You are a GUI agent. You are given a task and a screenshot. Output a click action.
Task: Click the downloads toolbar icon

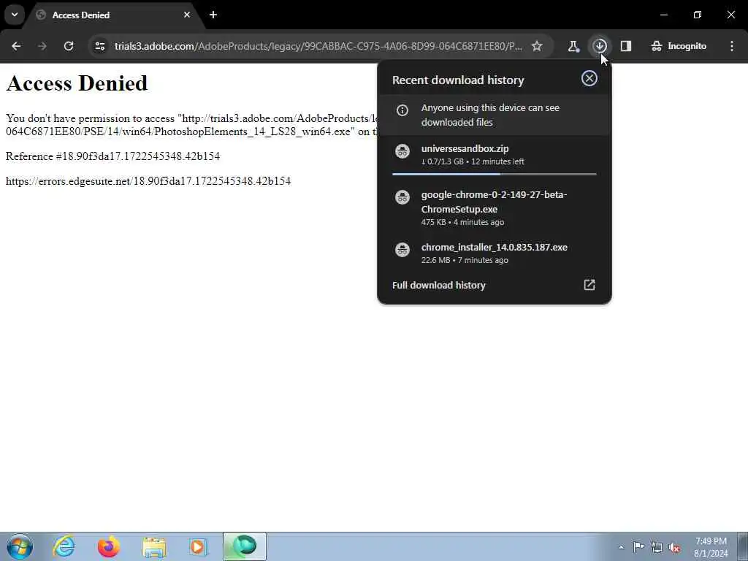600,46
